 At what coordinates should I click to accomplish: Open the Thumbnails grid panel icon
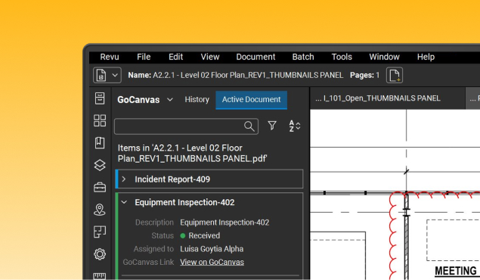pos(100,120)
